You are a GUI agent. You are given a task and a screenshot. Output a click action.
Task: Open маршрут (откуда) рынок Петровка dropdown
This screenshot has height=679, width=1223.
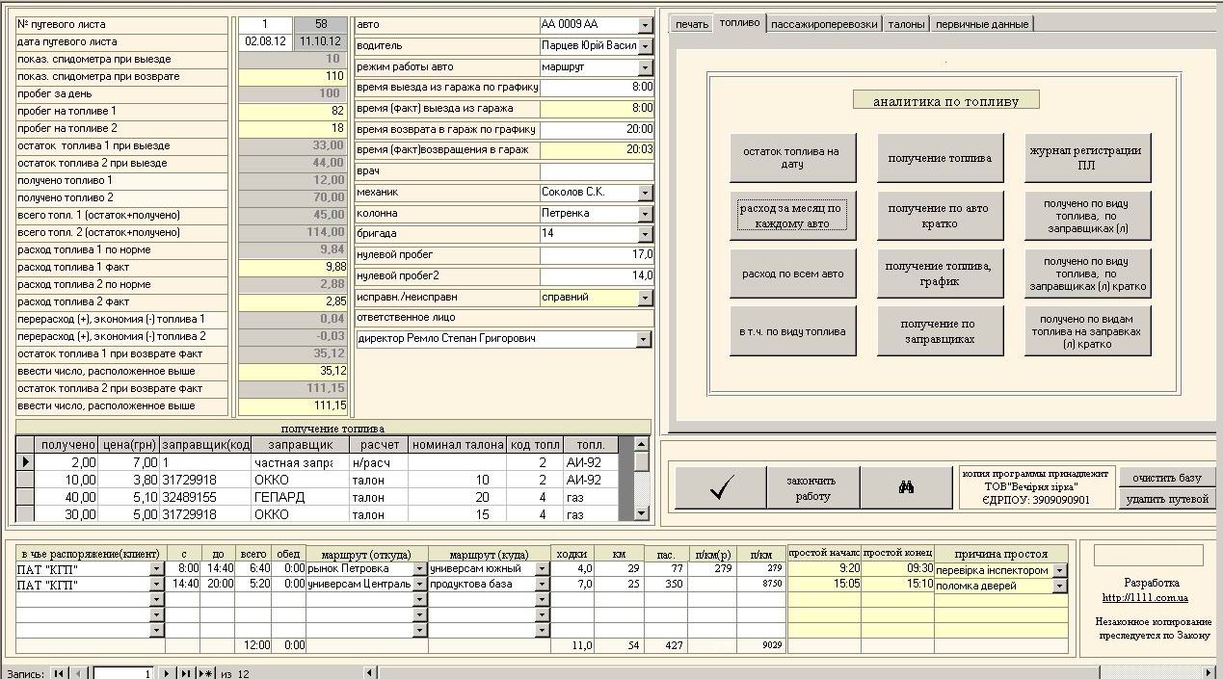(419, 569)
